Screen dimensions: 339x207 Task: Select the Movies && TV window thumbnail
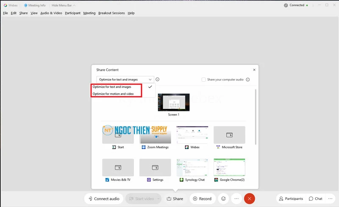pos(118,168)
